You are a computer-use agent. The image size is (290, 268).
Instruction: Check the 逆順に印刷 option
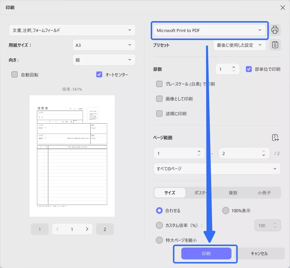click(x=159, y=114)
